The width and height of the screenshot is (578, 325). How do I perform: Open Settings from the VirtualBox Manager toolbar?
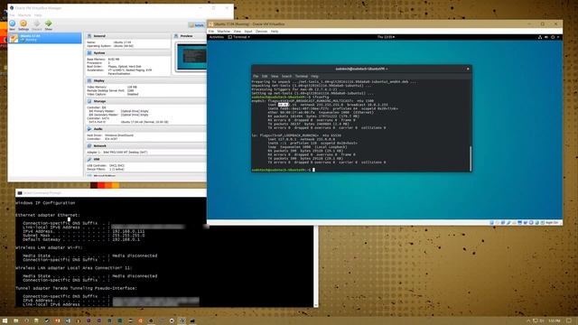(x=23, y=24)
